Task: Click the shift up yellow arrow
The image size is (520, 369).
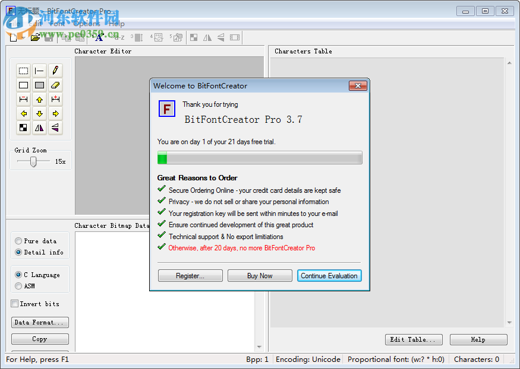Action: click(x=39, y=99)
